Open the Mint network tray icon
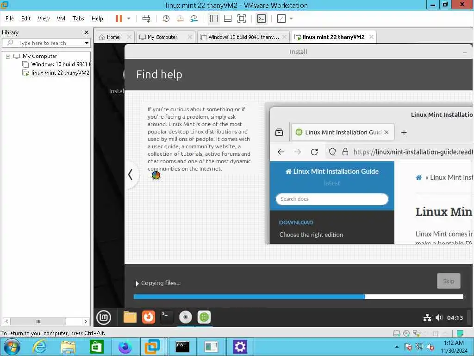Screen dimensions: 474x356 coord(427,318)
